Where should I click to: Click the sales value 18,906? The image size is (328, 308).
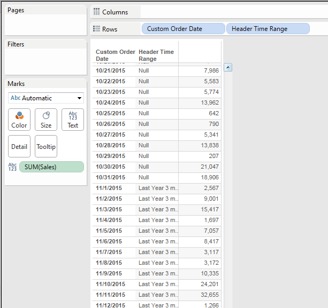210,177
